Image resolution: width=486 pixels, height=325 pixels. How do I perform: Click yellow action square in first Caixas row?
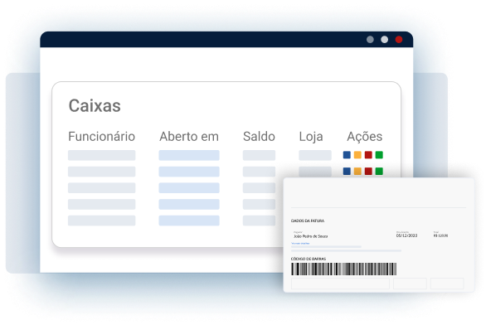pos(357,155)
